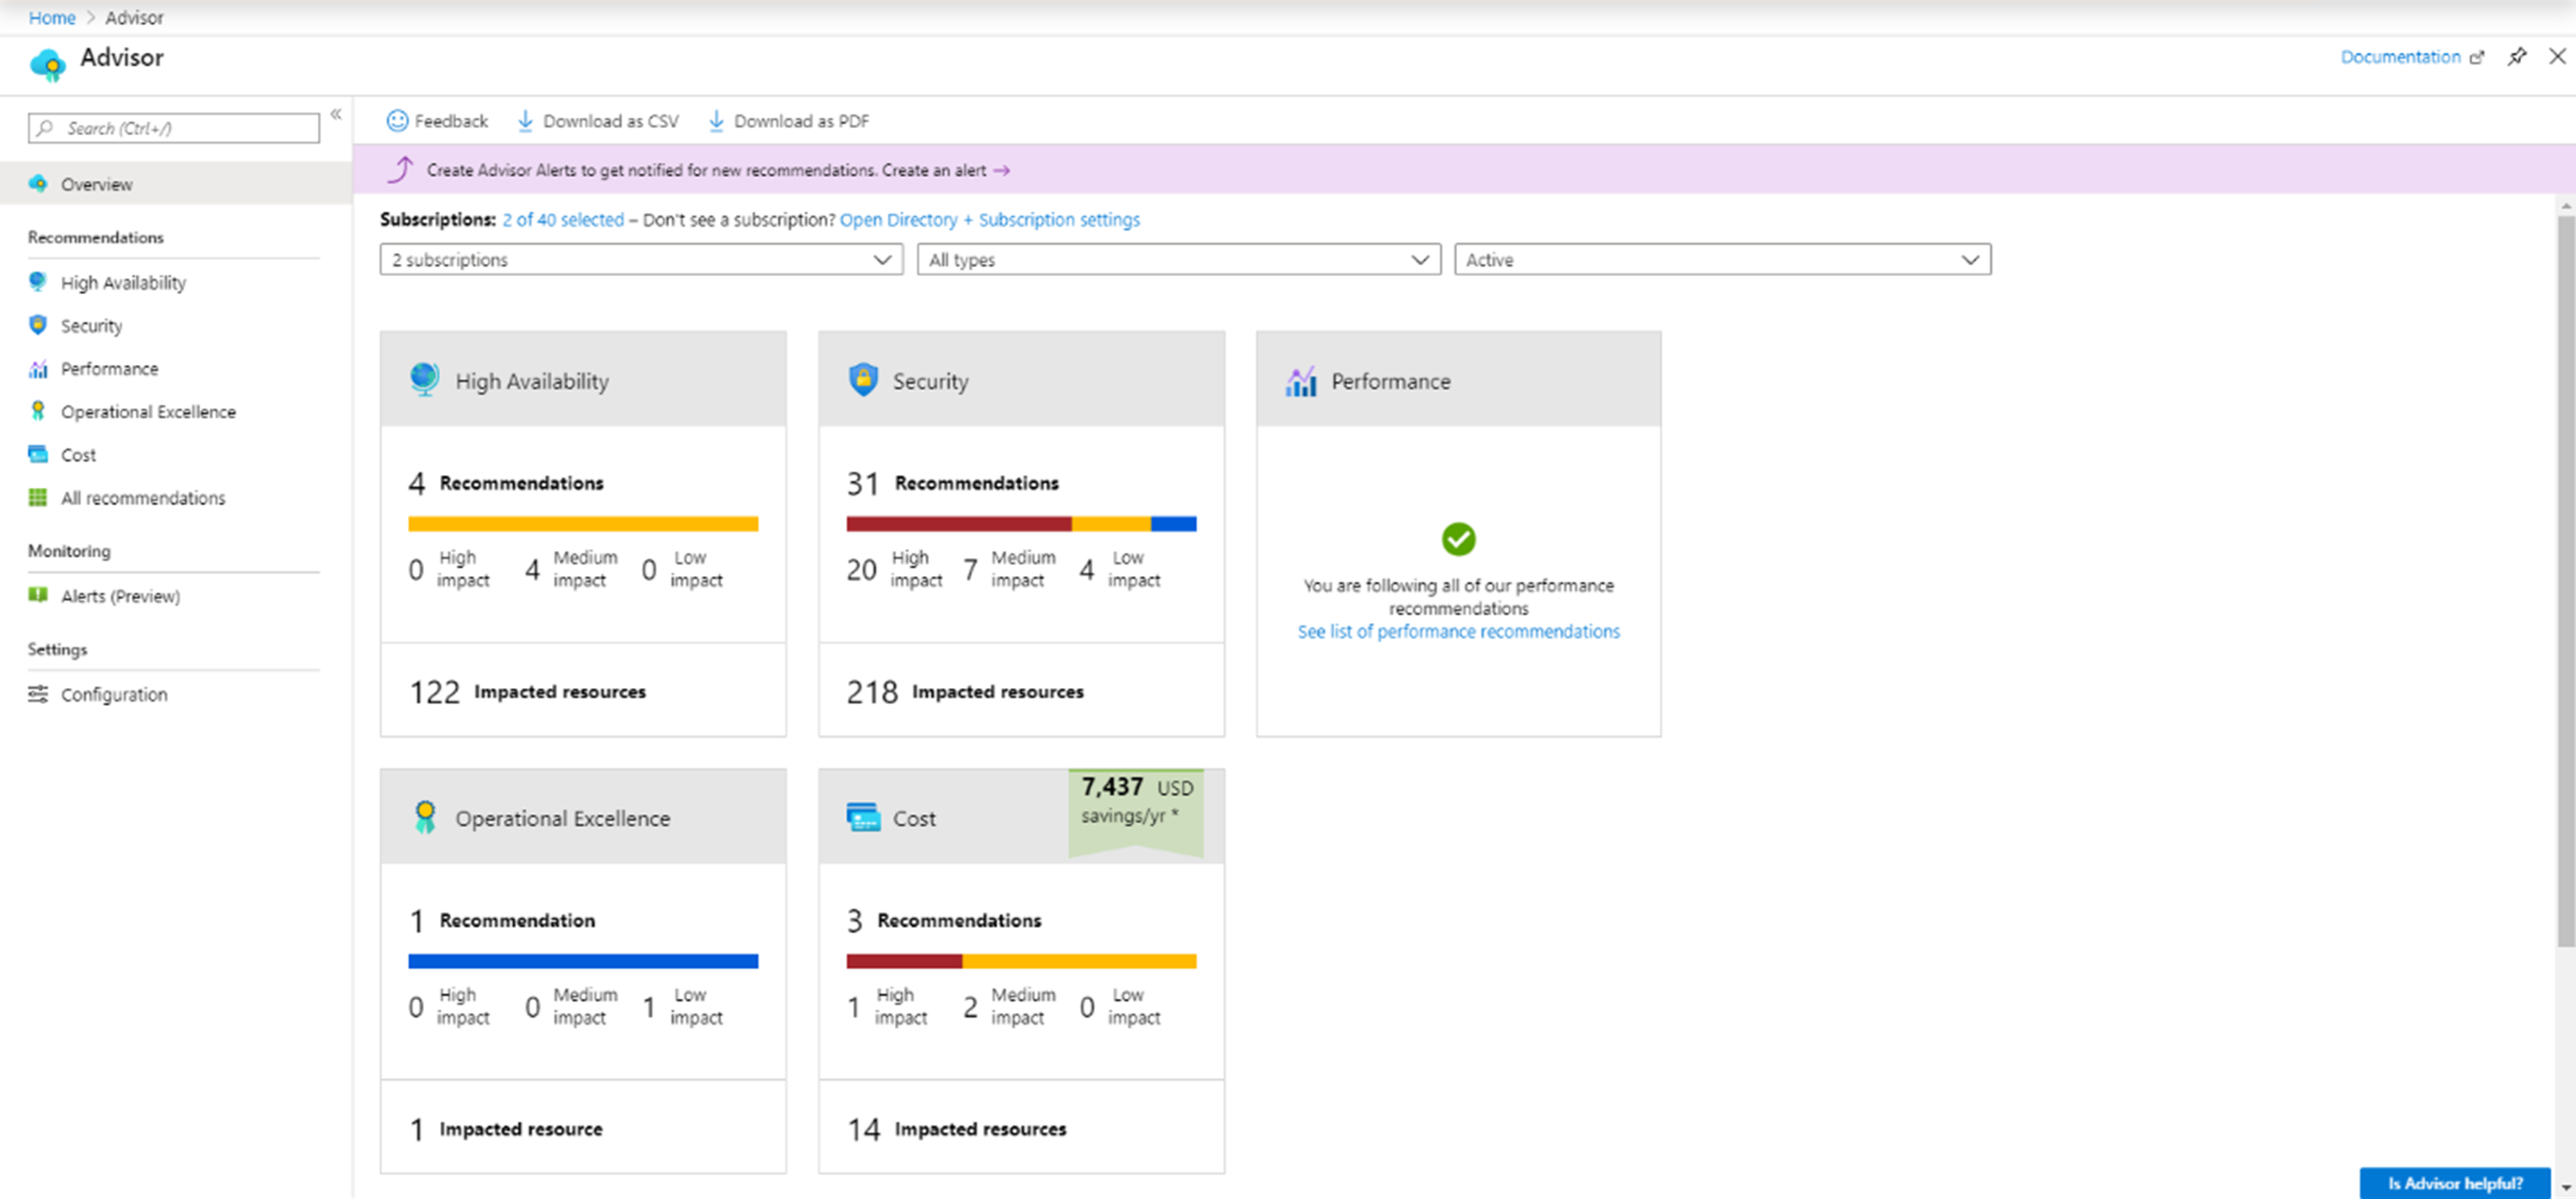Image resolution: width=2576 pixels, height=1199 pixels.
Task: Click Open Directory + Subscription settings link
Action: (x=989, y=219)
